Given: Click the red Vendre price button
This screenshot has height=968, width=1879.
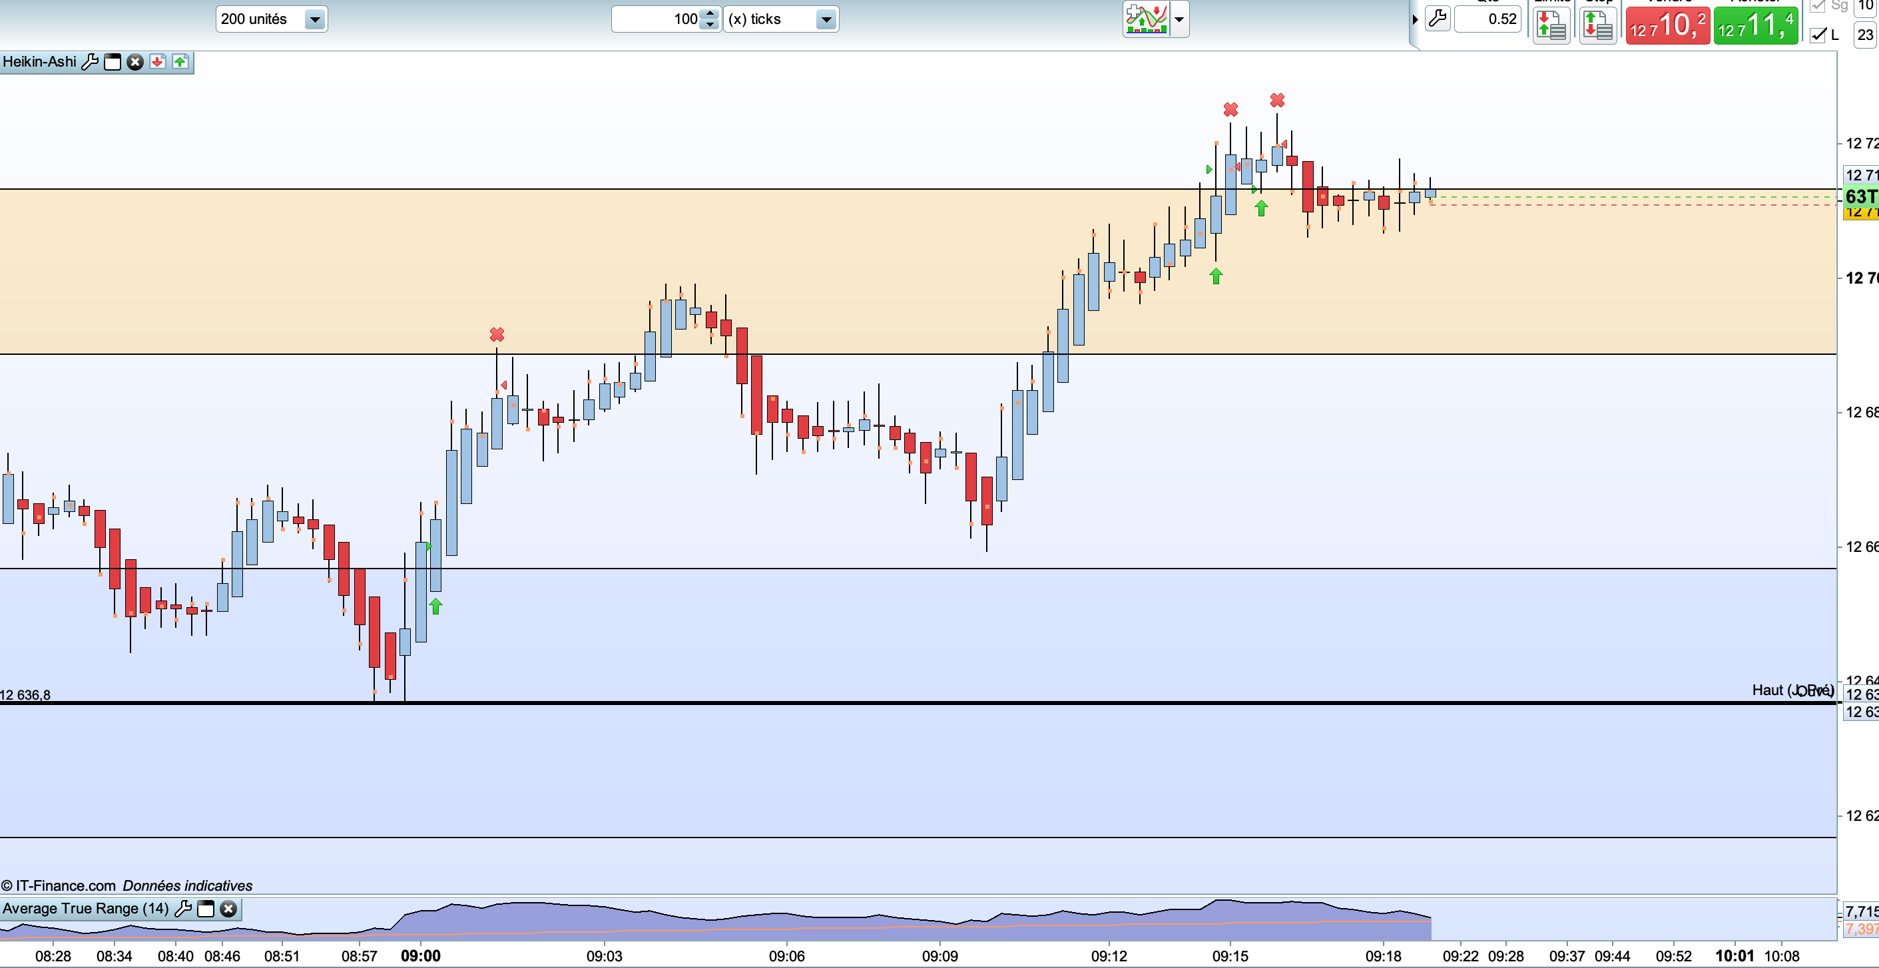Looking at the screenshot, I should [x=1667, y=26].
